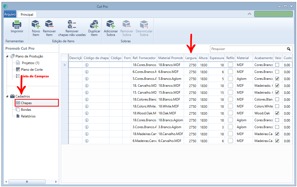Click info icon in 18.Branco.MDF row
The height and width of the screenshot is (187, 297).
(x=87, y=65)
